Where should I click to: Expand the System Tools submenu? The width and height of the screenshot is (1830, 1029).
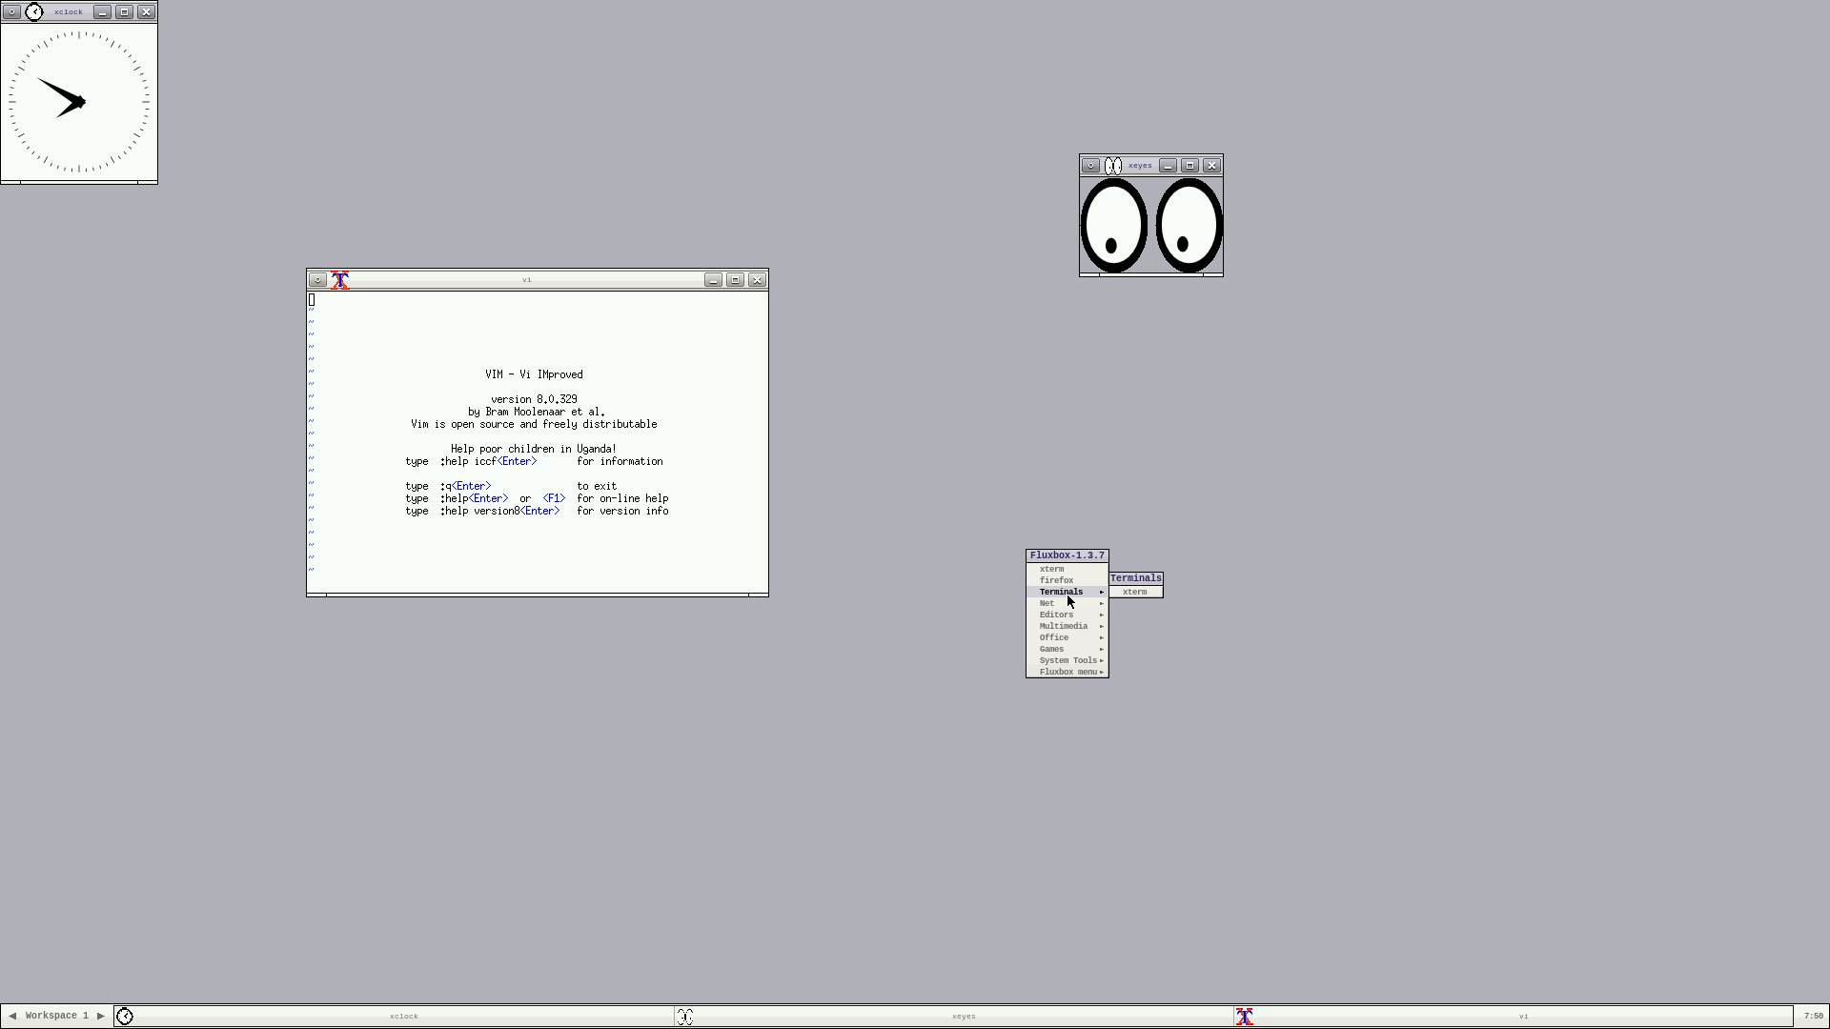click(1067, 660)
